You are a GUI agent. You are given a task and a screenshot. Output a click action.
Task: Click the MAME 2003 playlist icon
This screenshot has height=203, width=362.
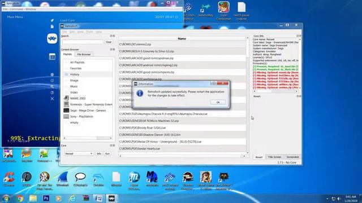click(66, 98)
